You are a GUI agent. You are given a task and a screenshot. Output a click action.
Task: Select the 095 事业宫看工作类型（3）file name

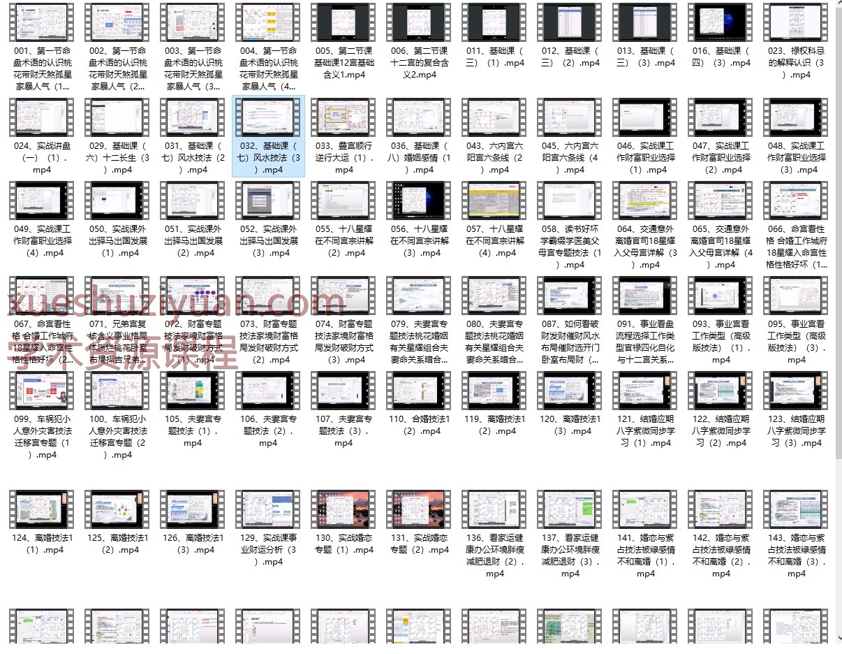point(796,342)
